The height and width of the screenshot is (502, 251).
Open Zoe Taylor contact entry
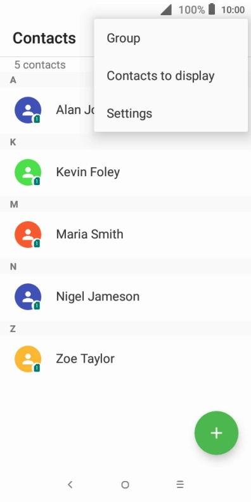125,359
